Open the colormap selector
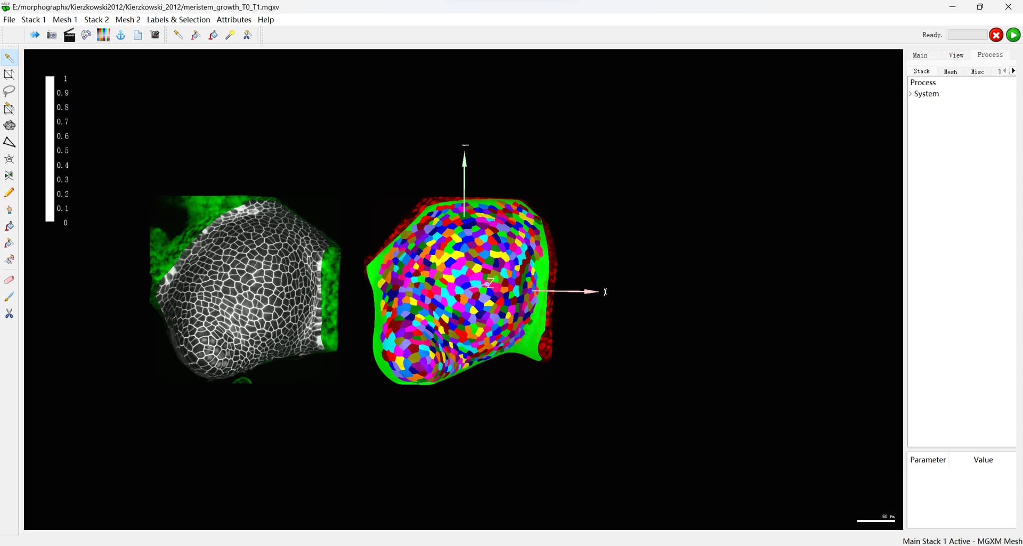This screenshot has height=546, width=1023. tap(103, 35)
